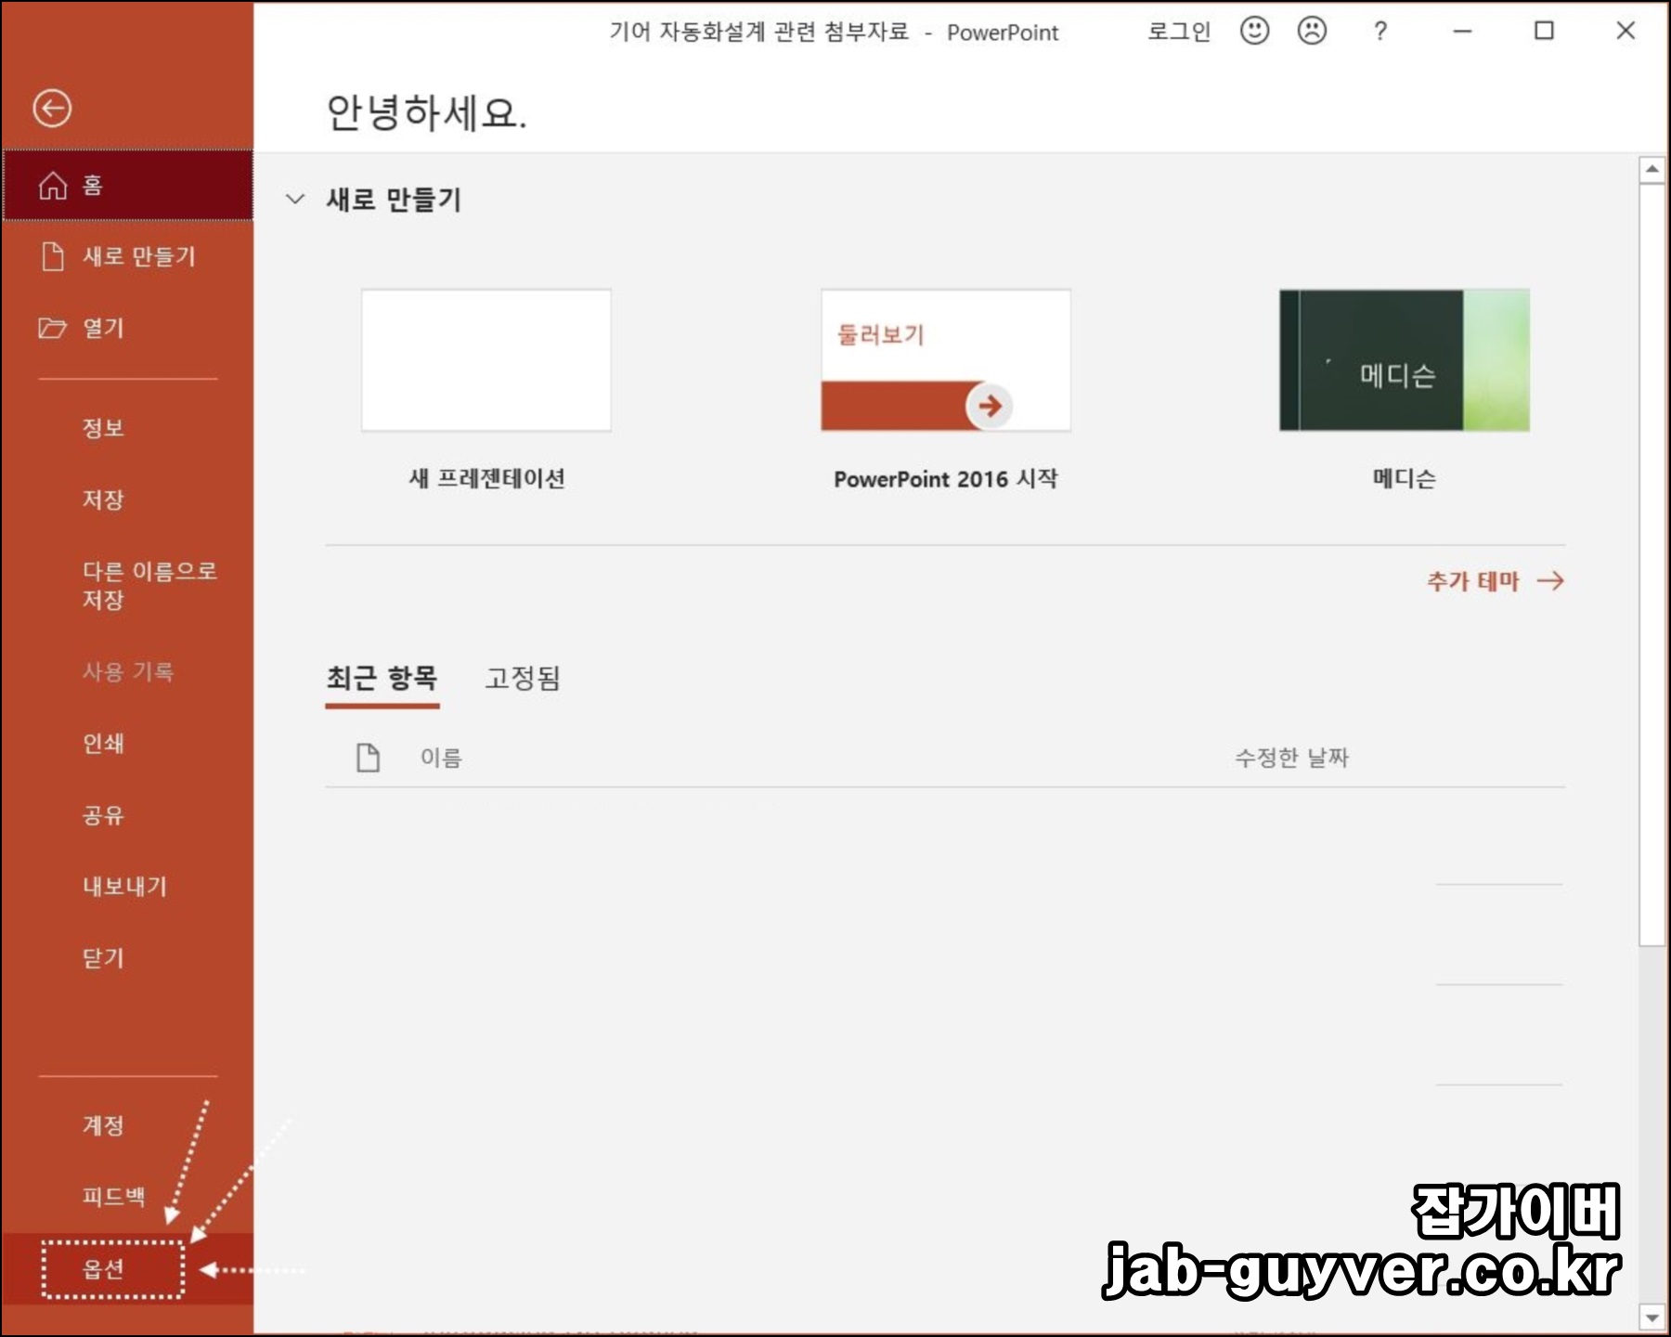The height and width of the screenshot is (1337, 1671).
Task: Choose 다른 이름으로 저장
Action: pyautogui.click(x=149, y=585)
